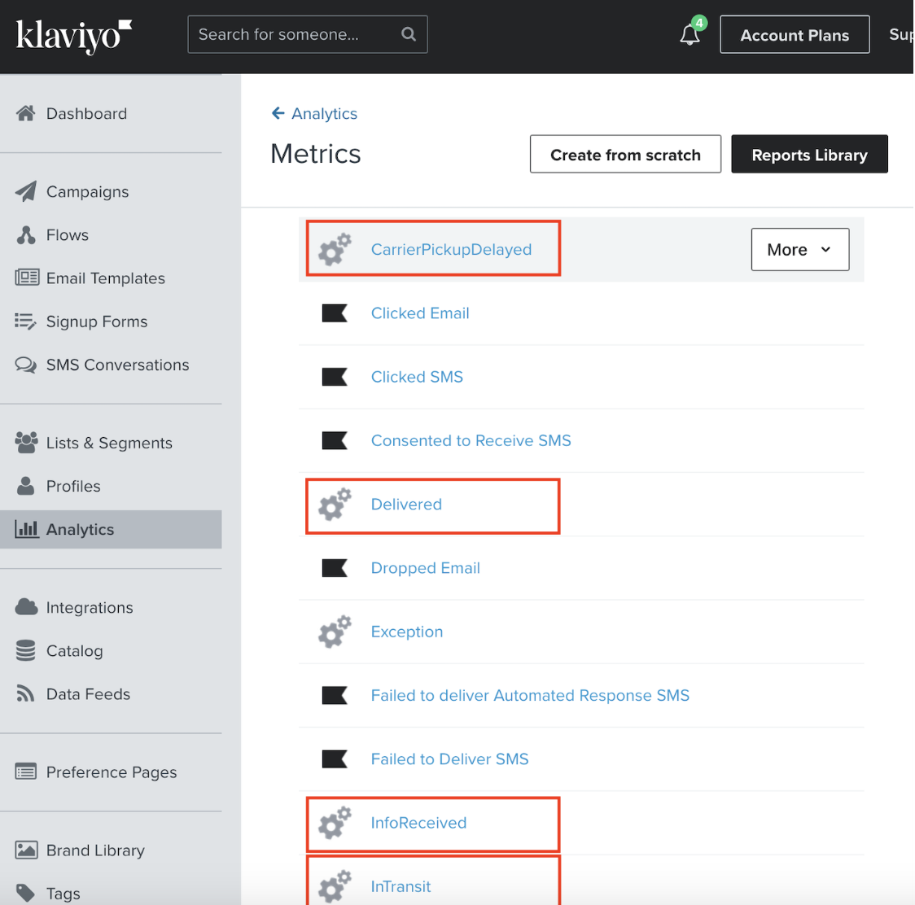915x905 pixels.
Task: Open Failed to deliver Automated Response SMS
Action: [530, 695]
